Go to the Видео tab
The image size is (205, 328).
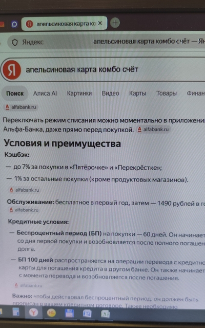pos(110,93)
